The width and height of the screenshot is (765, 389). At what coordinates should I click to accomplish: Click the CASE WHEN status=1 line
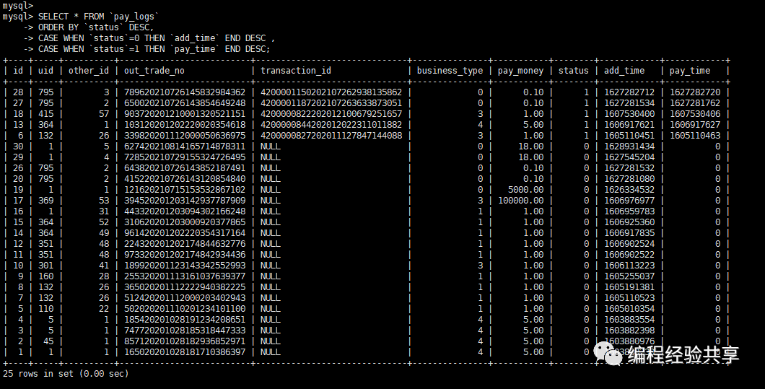[147, 49]
